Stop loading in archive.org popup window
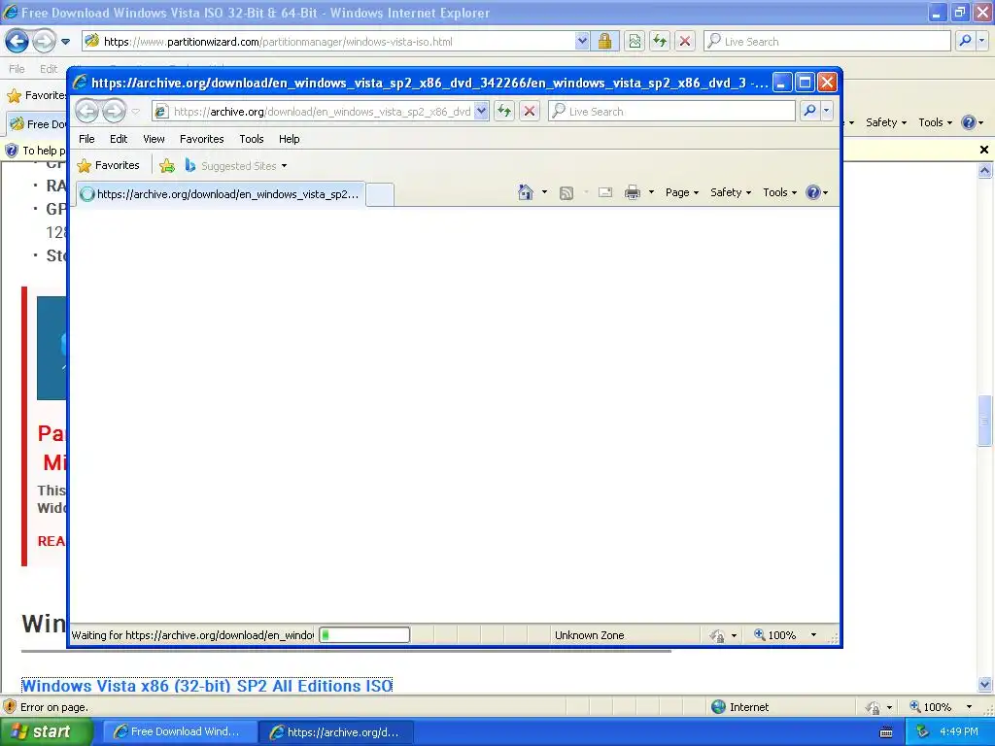 tap(530, 111)
